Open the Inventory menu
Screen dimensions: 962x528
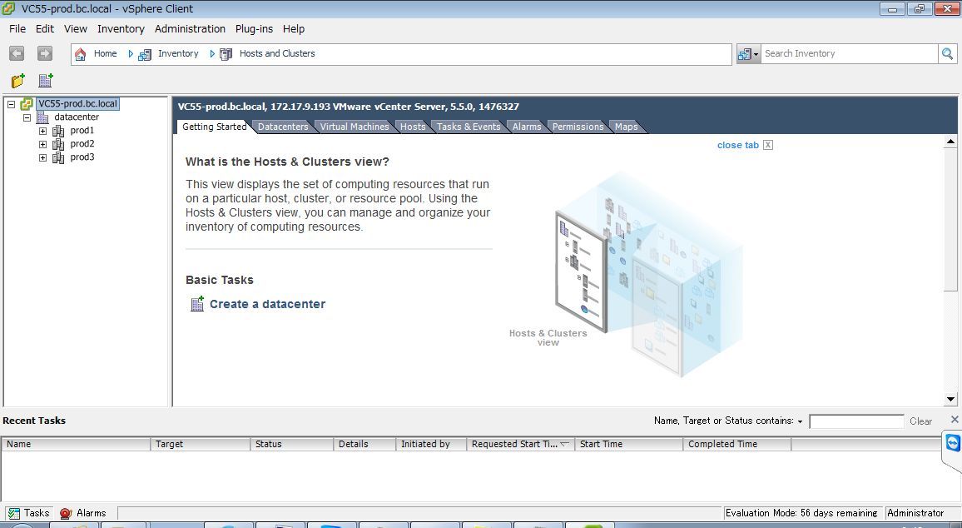pos(121,29)
